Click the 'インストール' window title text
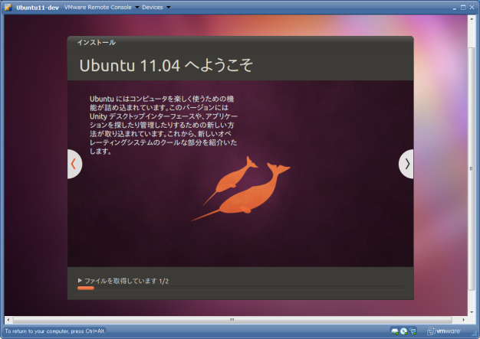The image size is (480, 339). click(97, 42)
